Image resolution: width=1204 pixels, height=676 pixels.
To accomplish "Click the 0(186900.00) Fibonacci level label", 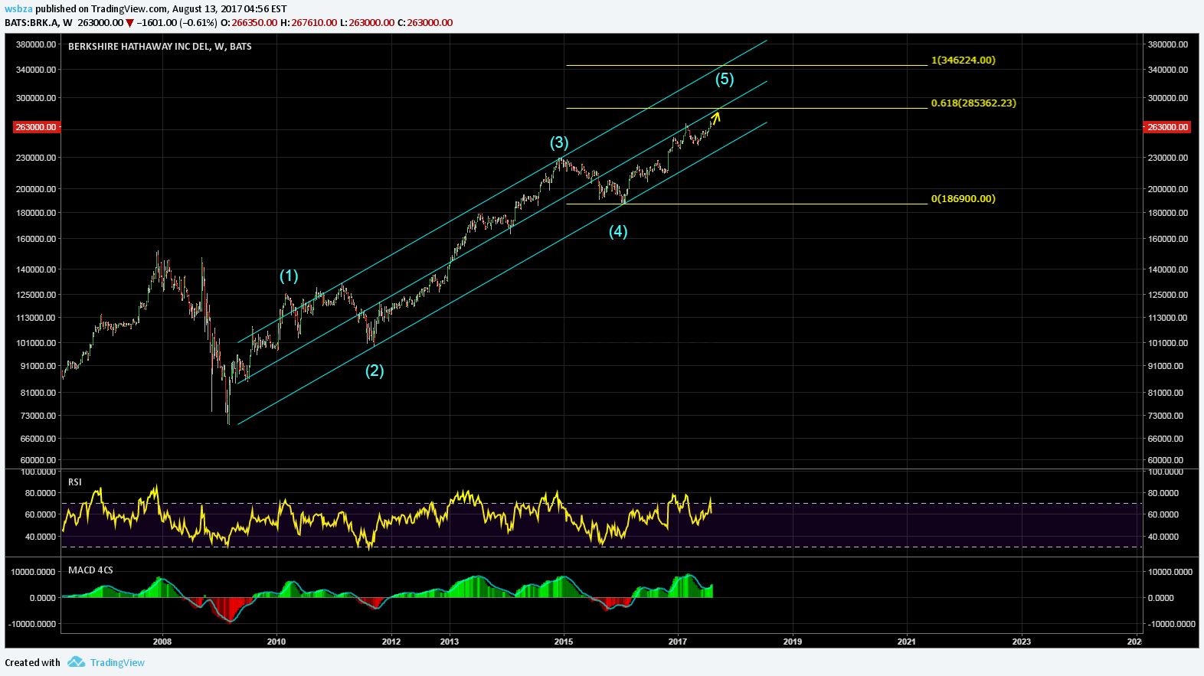I will click(963, 198).
